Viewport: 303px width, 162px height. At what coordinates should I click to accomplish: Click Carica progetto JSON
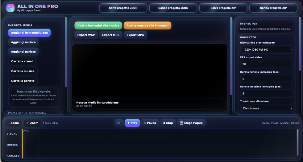(x=173, y=8)
